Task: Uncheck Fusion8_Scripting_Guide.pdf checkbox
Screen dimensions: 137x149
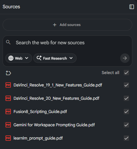Action: 126,112
